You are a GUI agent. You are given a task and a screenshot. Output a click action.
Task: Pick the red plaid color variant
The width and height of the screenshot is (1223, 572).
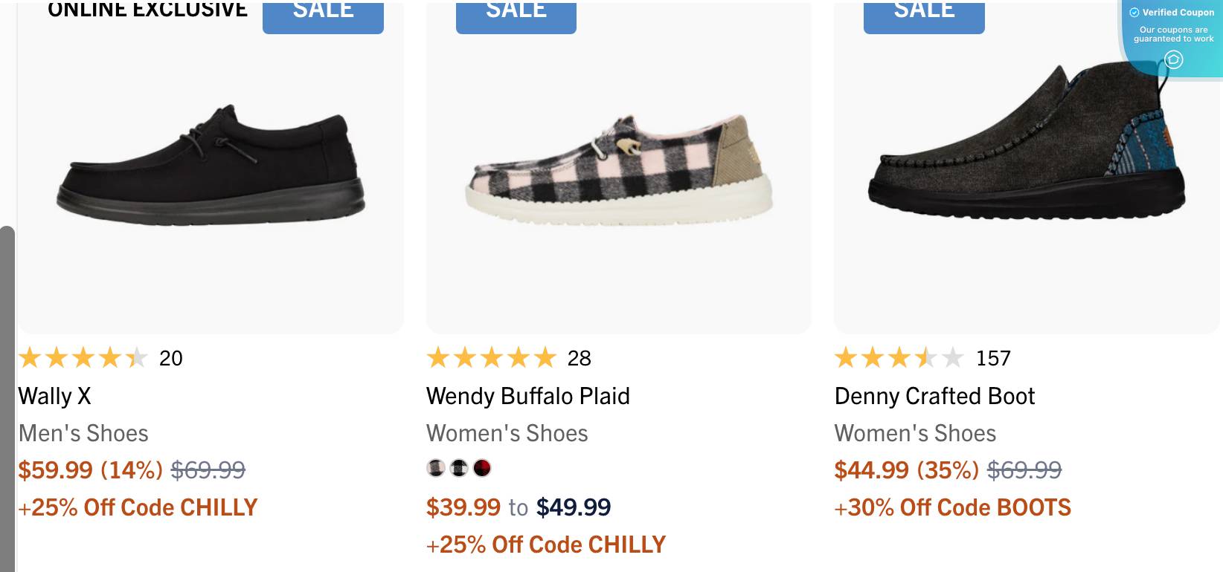482,468
